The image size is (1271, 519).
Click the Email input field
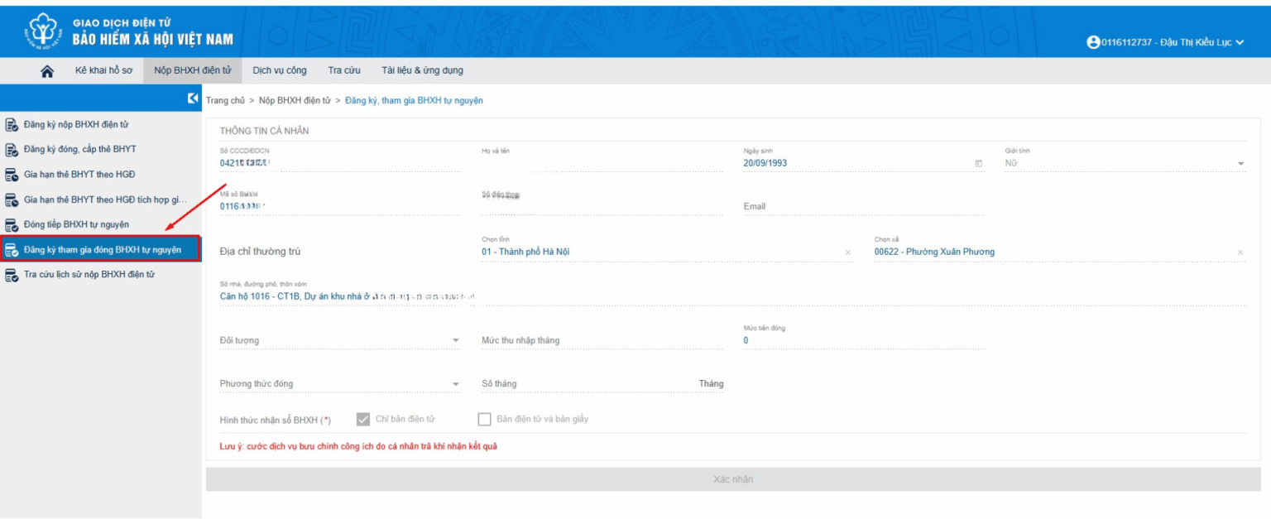click(x=863, y=206)
